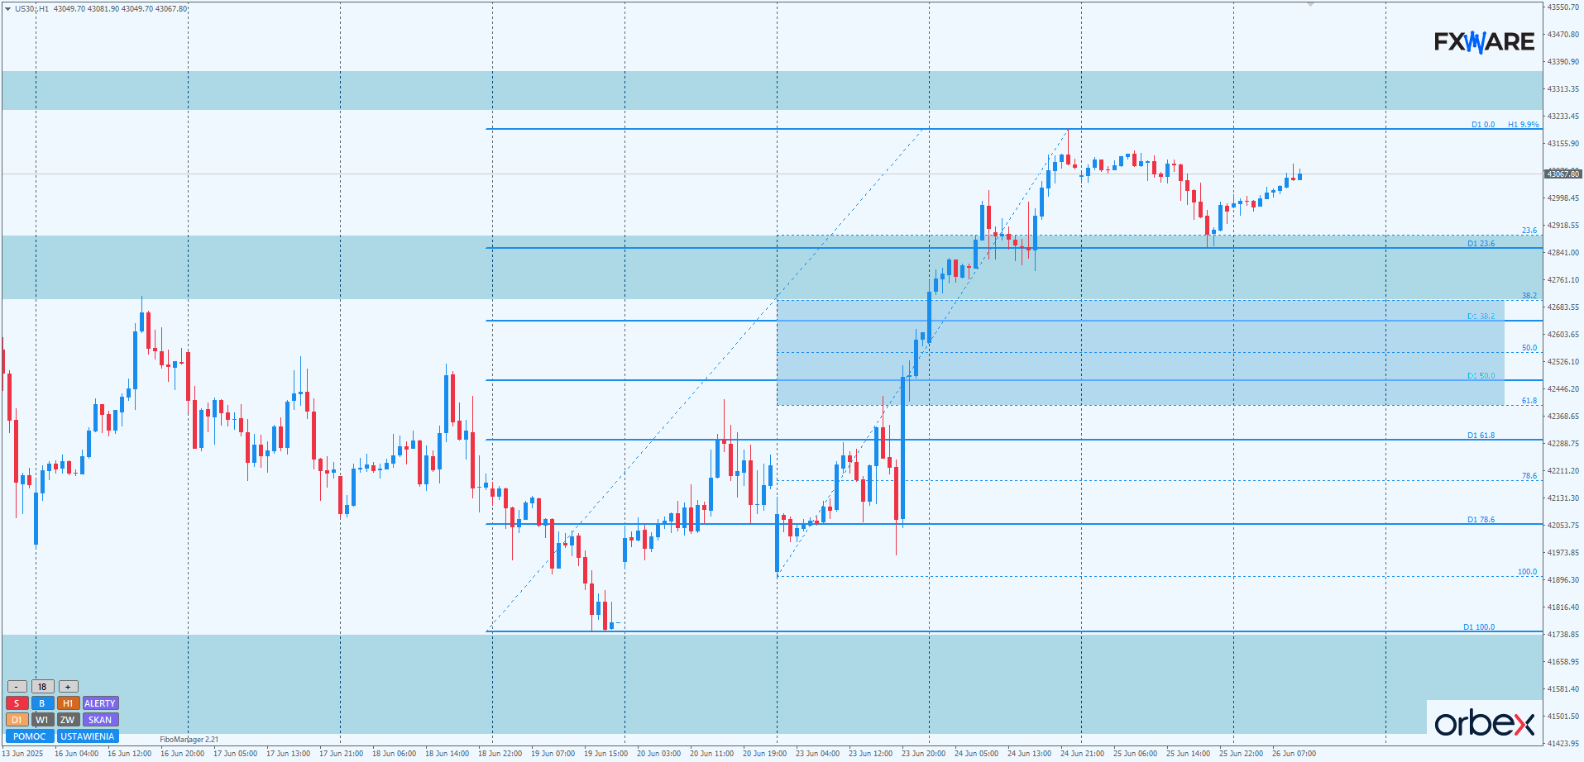Select the D1 100.0 Fibonacci level label
The height and width of the screenshot is (762, 1584).
tap(1479, 626)
